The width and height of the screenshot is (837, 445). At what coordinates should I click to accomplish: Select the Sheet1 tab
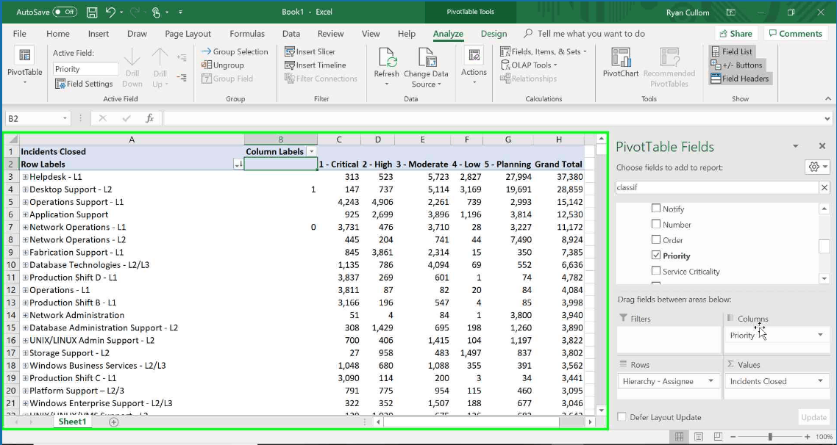(72, 422)
